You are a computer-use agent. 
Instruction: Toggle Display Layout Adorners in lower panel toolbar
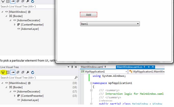[8, 73]
